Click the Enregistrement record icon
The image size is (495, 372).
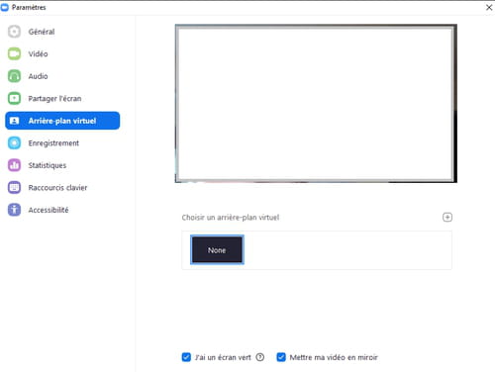14,142
